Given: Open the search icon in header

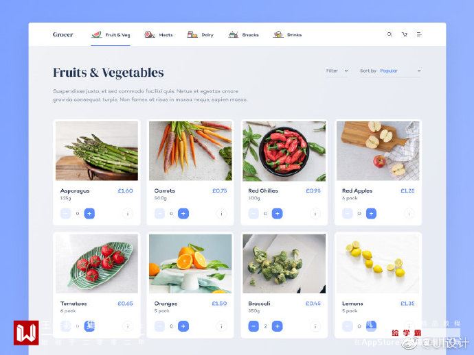Looking at the screenshot, I should [x=390, y=34].
